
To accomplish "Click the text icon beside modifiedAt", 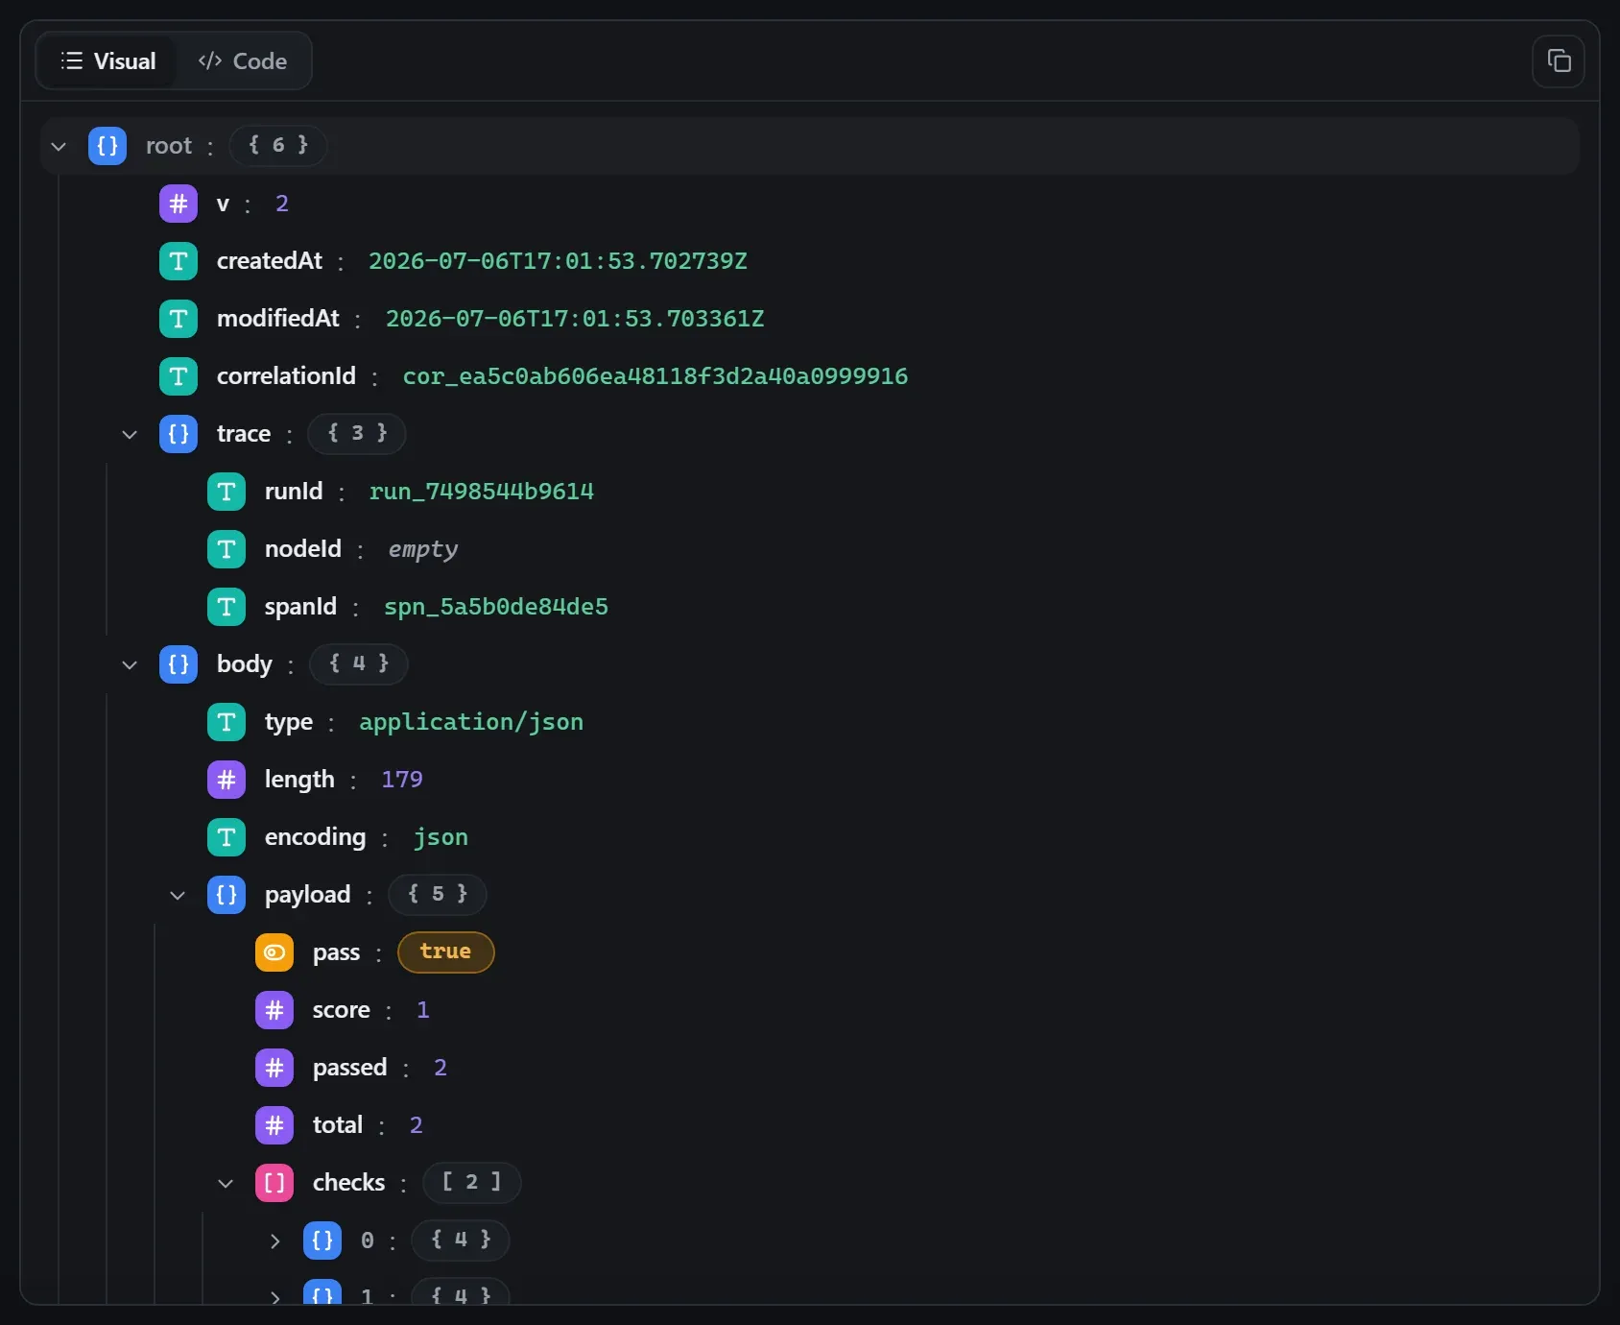I will coord(179,319).
